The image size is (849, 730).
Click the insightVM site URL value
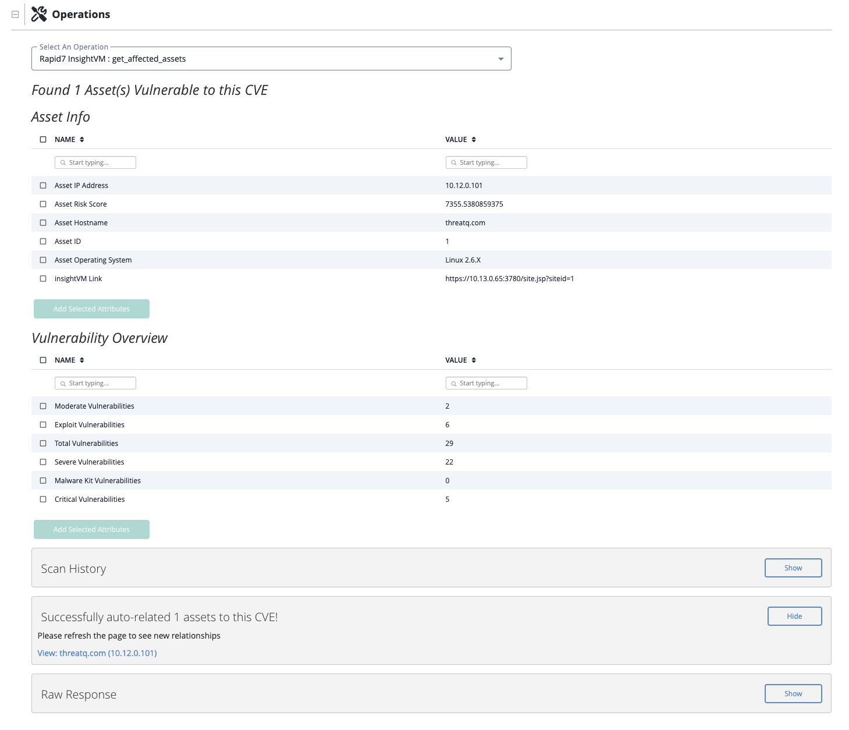(x=510, y=279)
